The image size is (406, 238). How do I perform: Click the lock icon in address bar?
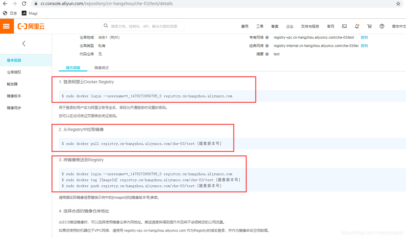click(x=36, y=4)
